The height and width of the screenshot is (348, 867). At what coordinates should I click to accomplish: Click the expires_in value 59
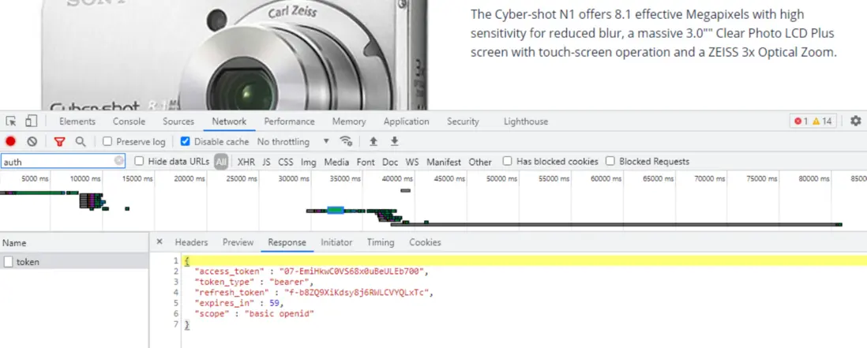[x=274, y=303]
